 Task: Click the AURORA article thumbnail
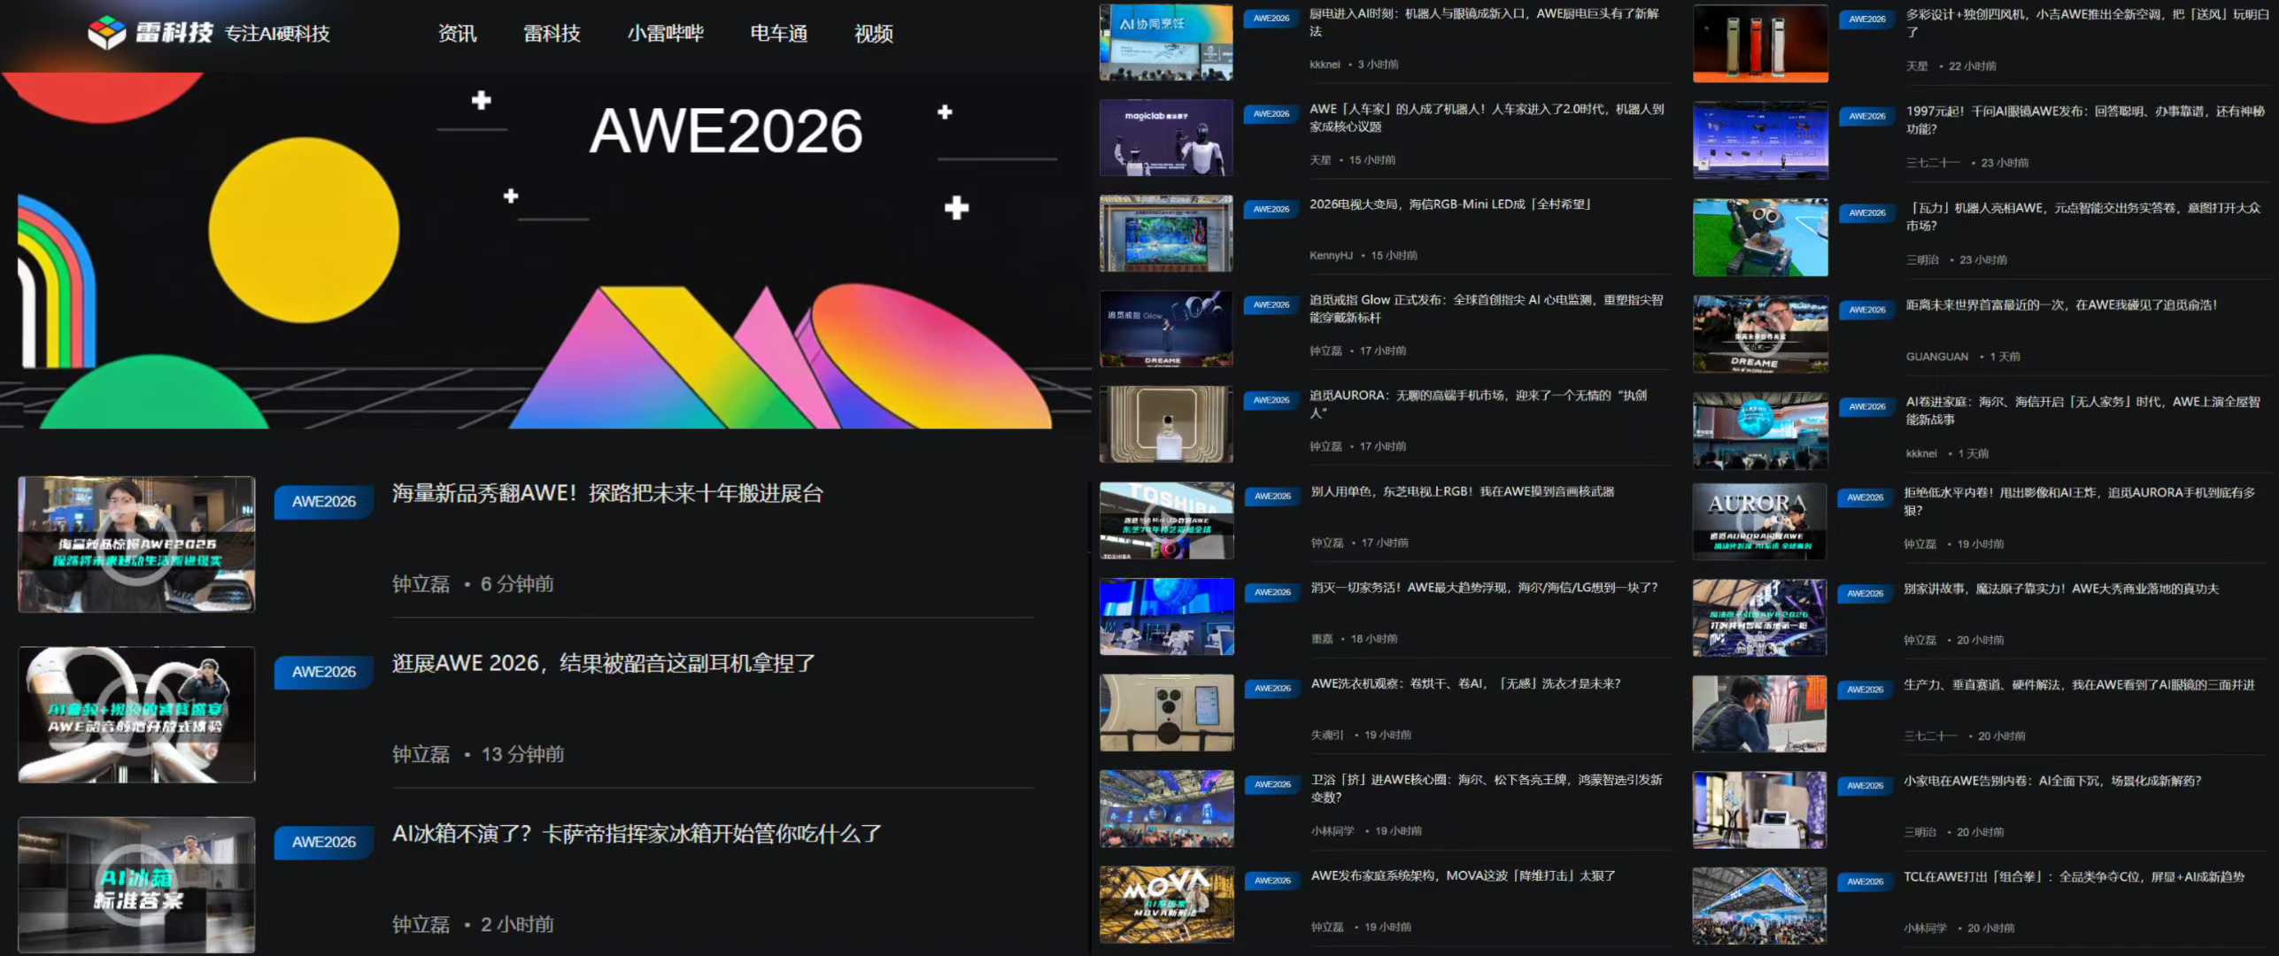(x=1759, y=520)
